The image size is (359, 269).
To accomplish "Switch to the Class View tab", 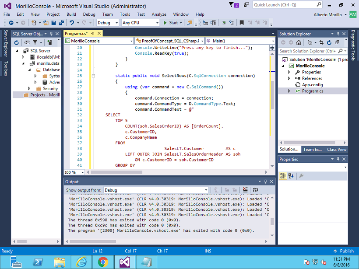I will click(x=337, y=149).
